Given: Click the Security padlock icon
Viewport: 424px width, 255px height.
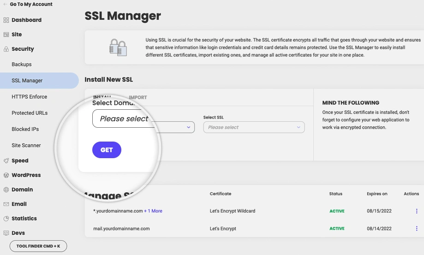Looking at the screenshot, I should 6,49.
